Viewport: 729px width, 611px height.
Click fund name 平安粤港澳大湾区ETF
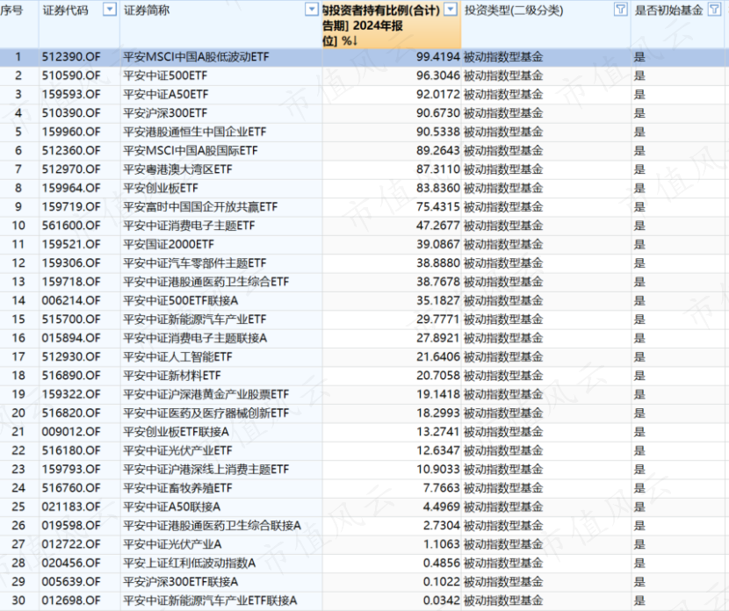177,169
